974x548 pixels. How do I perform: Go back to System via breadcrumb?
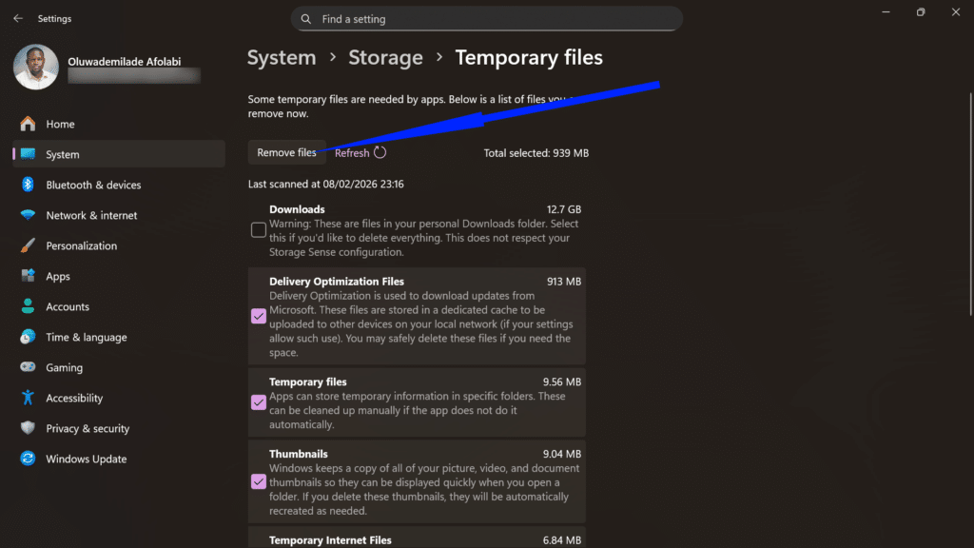tap(282, 57)
